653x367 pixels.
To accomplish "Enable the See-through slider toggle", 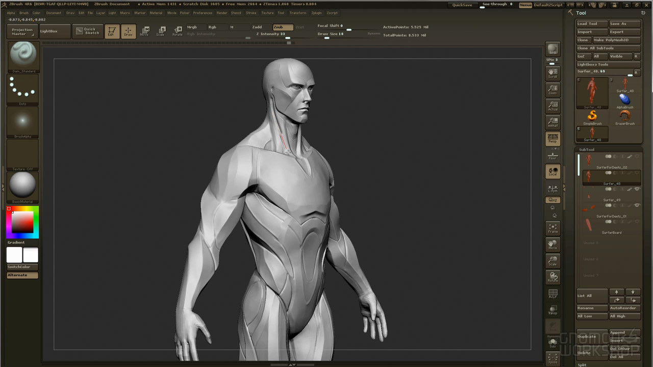I will (x=495, y=4).
